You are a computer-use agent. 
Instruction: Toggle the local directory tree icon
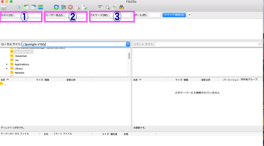click(26, 7)
